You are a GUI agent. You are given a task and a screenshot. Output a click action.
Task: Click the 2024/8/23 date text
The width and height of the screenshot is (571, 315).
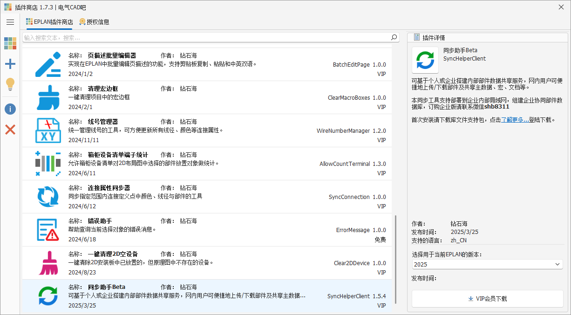[x=82, y=273]
